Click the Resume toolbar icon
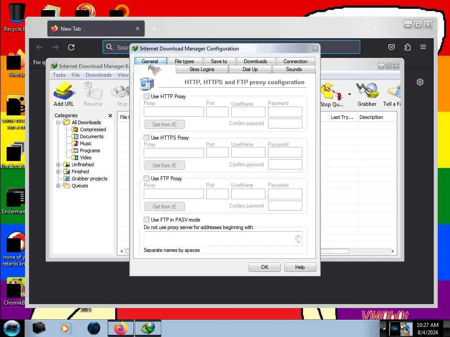Image resolution: width=450 pixels, height=337 pixels. point(93,94)
